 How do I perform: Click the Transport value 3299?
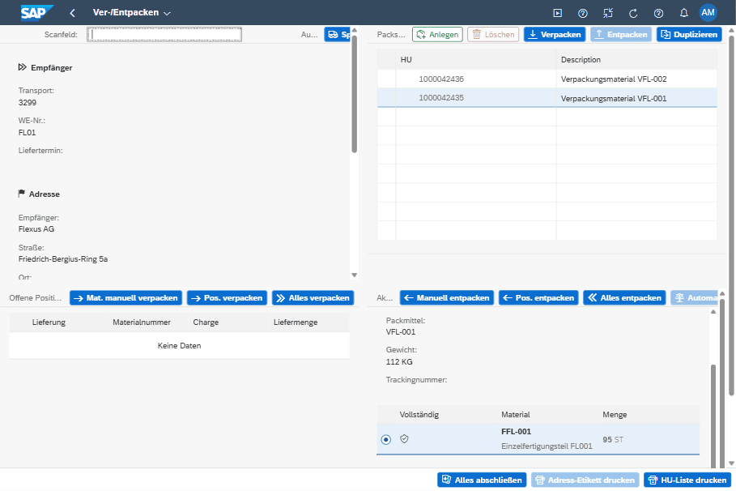coord(28,102)
